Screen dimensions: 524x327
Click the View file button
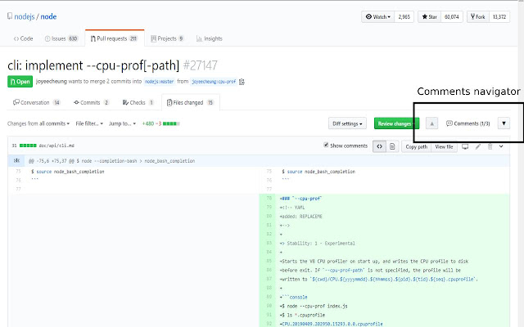[x=444, y=146]
